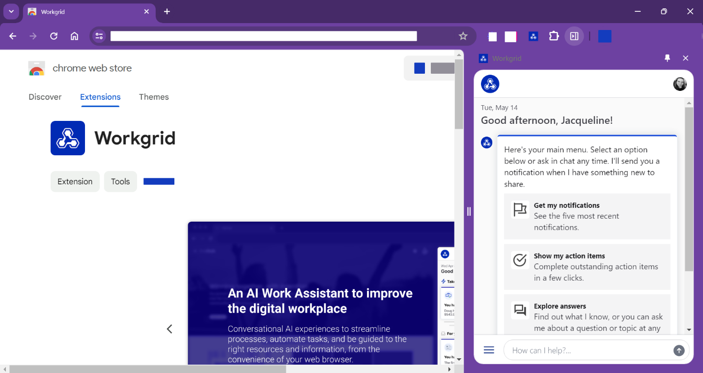Screen dimensions: 703x373
Task: Open the Extensions puzzle icon
Action: 554,36
